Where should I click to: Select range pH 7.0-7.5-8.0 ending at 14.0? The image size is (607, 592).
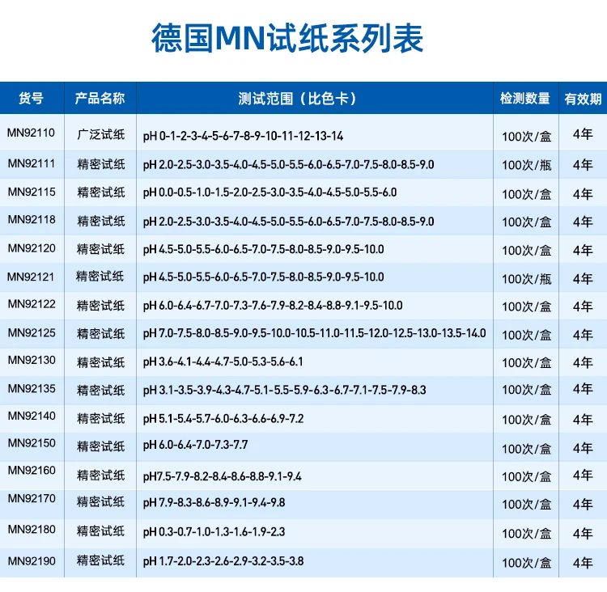coord(314,333)
